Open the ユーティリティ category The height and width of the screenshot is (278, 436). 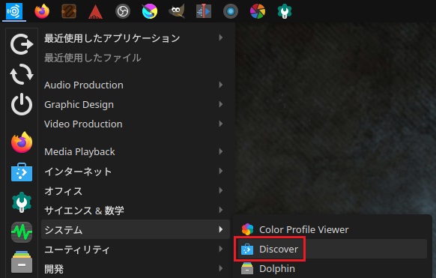click(136, 249)
